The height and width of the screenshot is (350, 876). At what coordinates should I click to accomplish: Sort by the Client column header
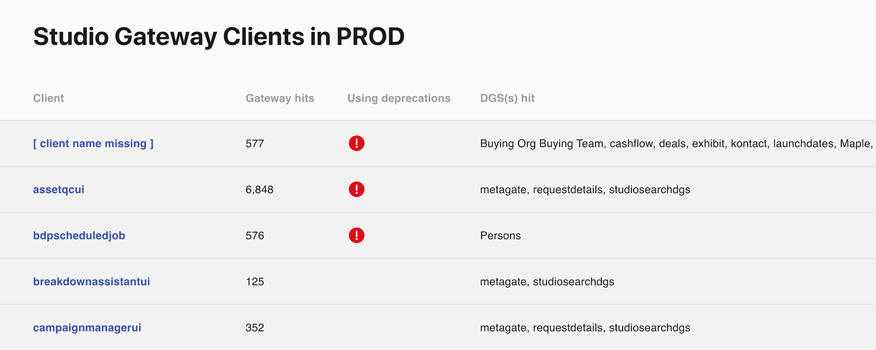point(48,98)
